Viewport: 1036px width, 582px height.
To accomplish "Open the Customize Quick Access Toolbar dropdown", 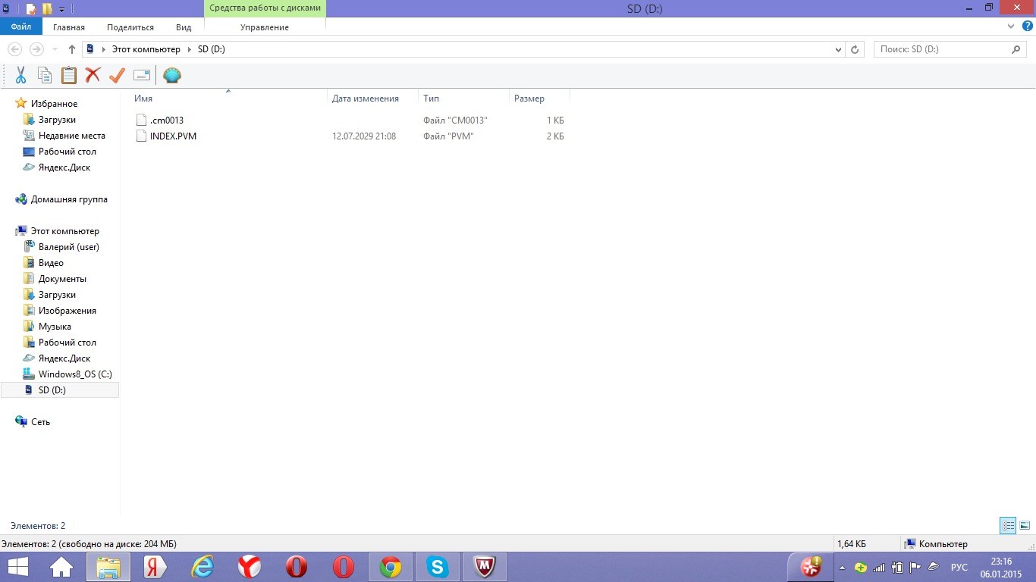I will tap(61, 9).
